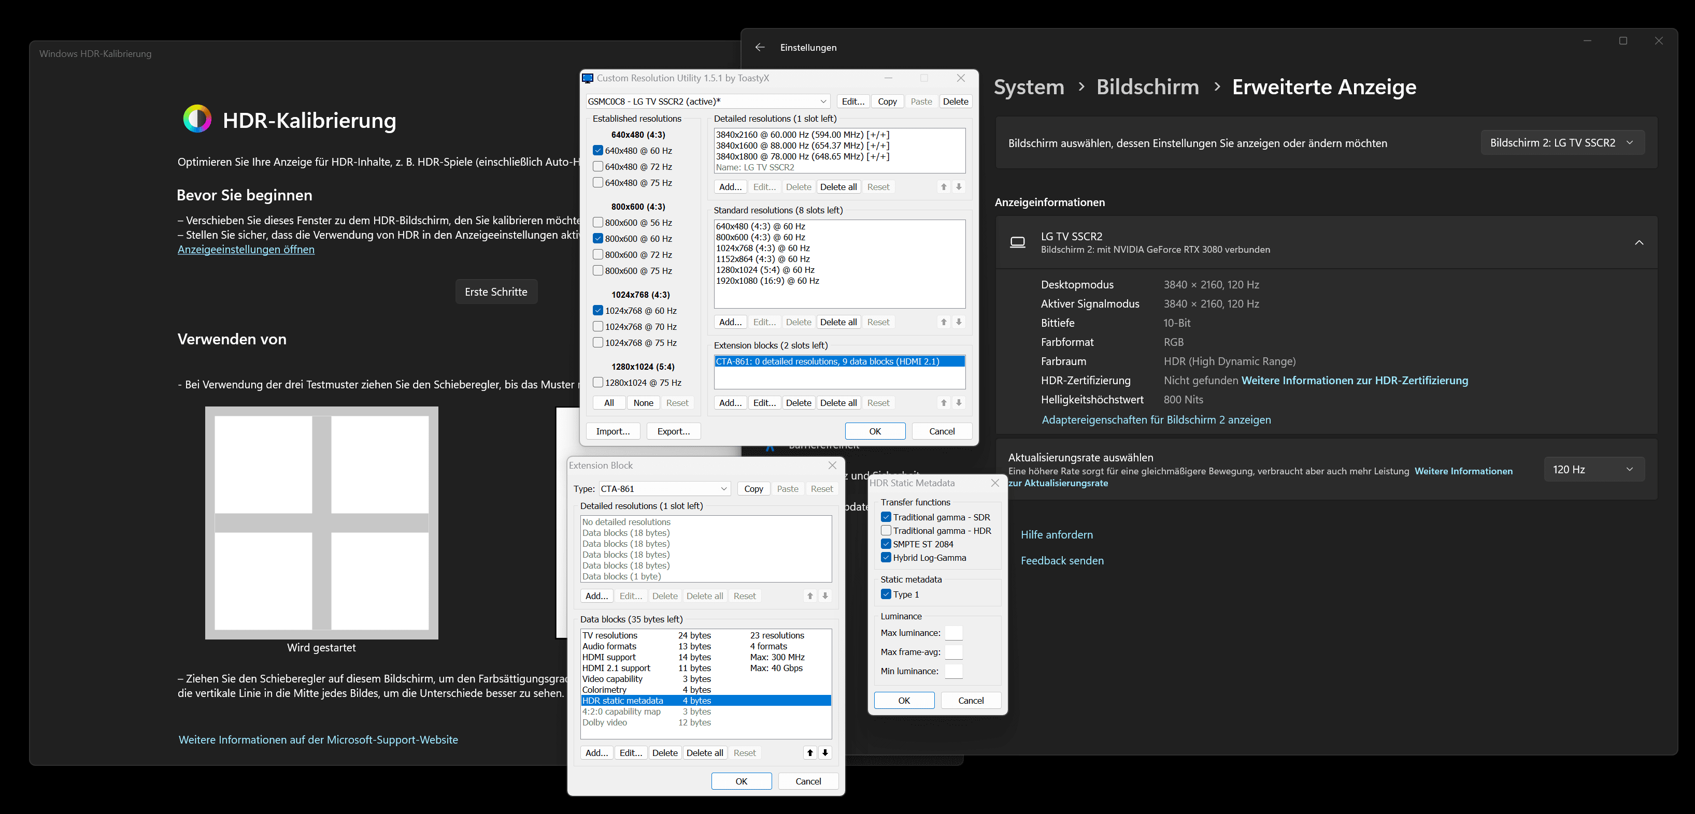This screenshot has width=1695, height=814.
Task: Minimize the Custom Resolution Utility window
Action: pos(888,78)
